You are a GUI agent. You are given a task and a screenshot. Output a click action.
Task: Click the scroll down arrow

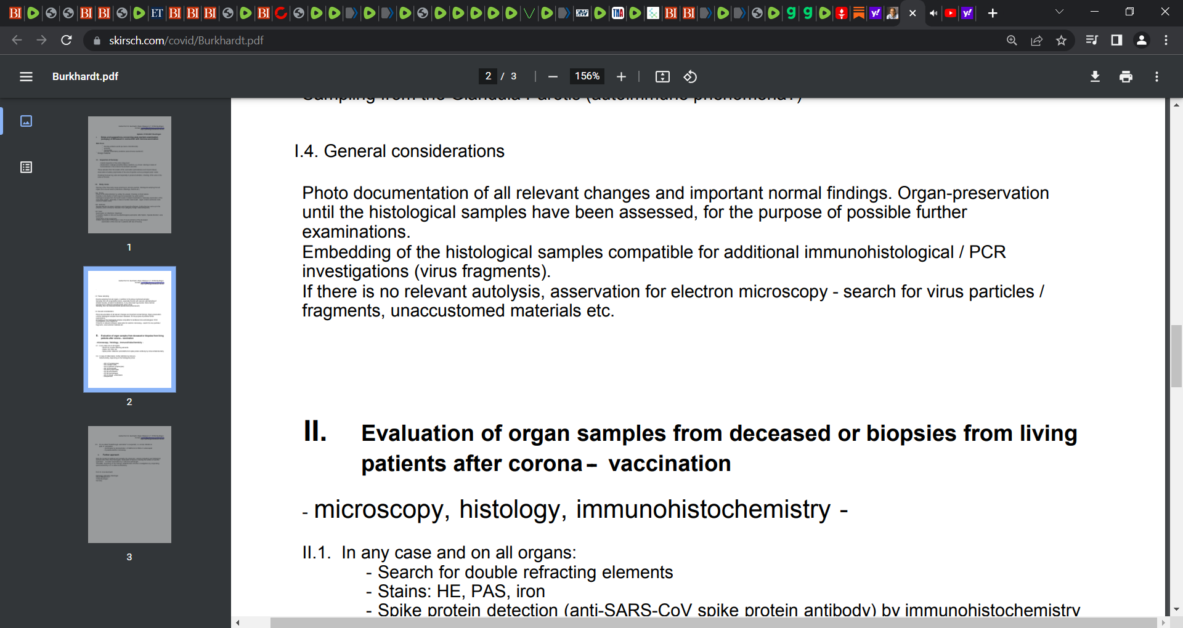[1176, 610]
